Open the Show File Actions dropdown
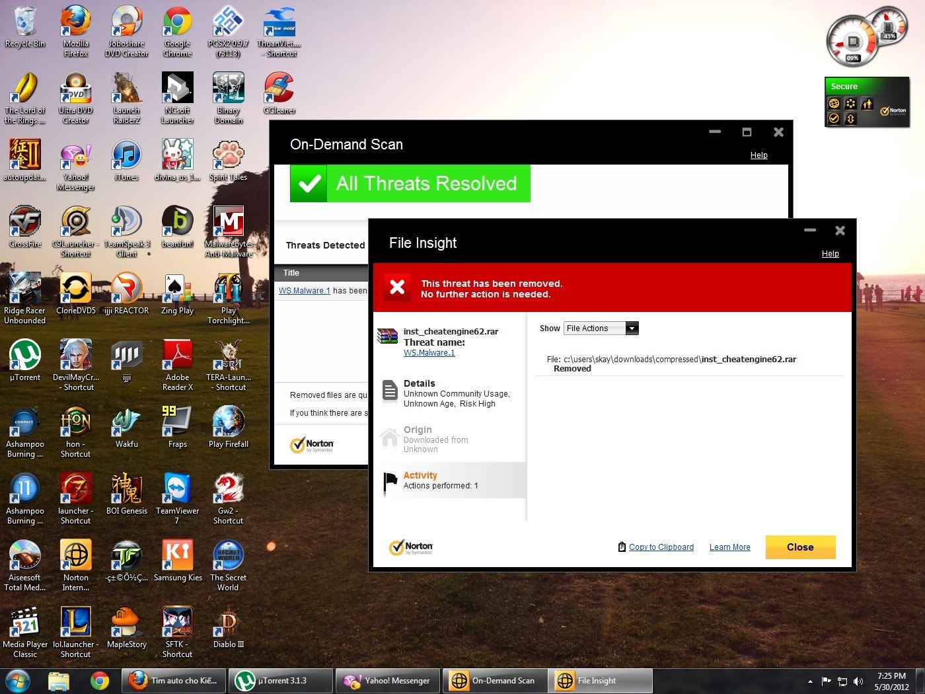 pos(601,328)
